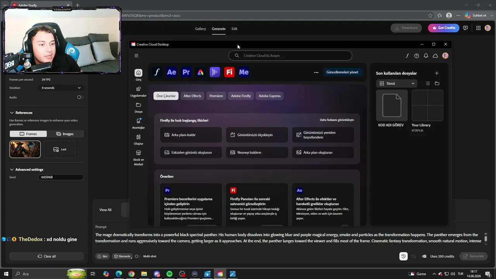This screenshot has width=496, height=279.
Task: Open the Firefly apps grid icon
Action: 478,28
